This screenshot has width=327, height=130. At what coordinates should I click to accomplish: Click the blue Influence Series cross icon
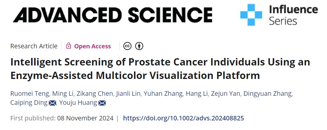[251, 15]
